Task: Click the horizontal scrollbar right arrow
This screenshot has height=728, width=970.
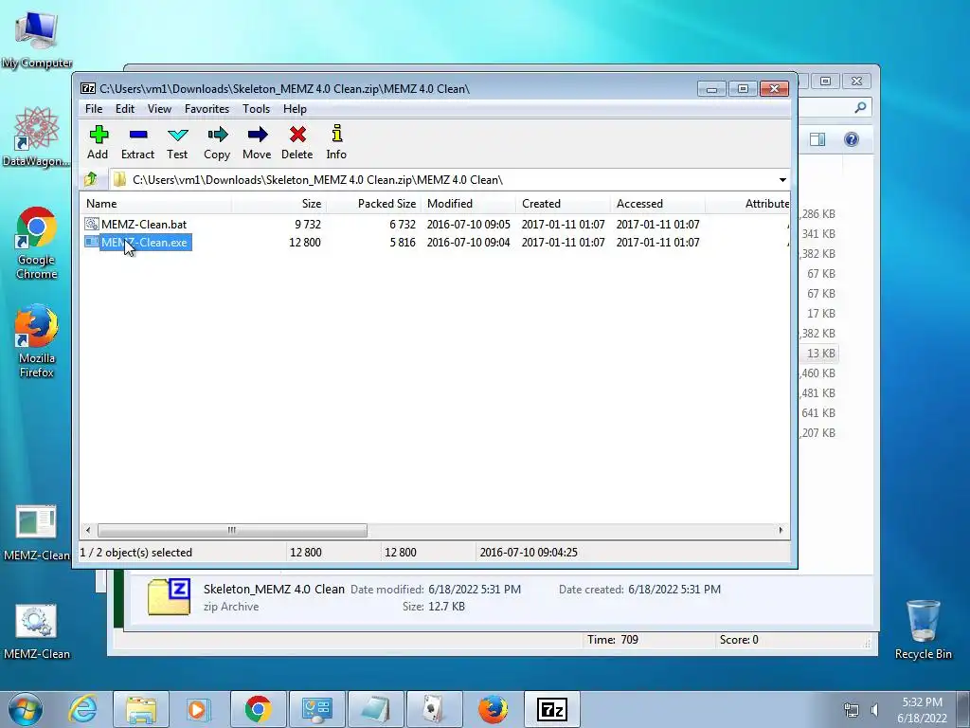Action: coord(781,531)
